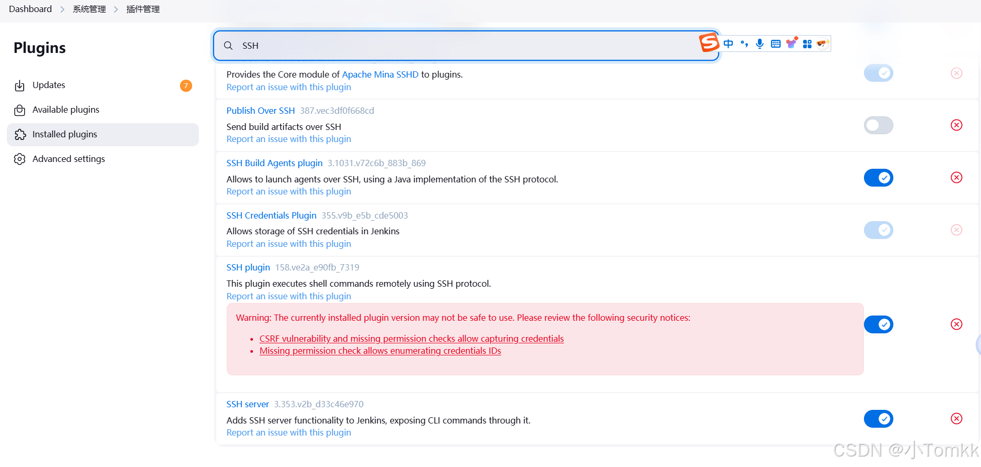Disable the SSH Build Agents plugin toggle
This screenshot has width=981, height=467.
[x=878, y=178]
